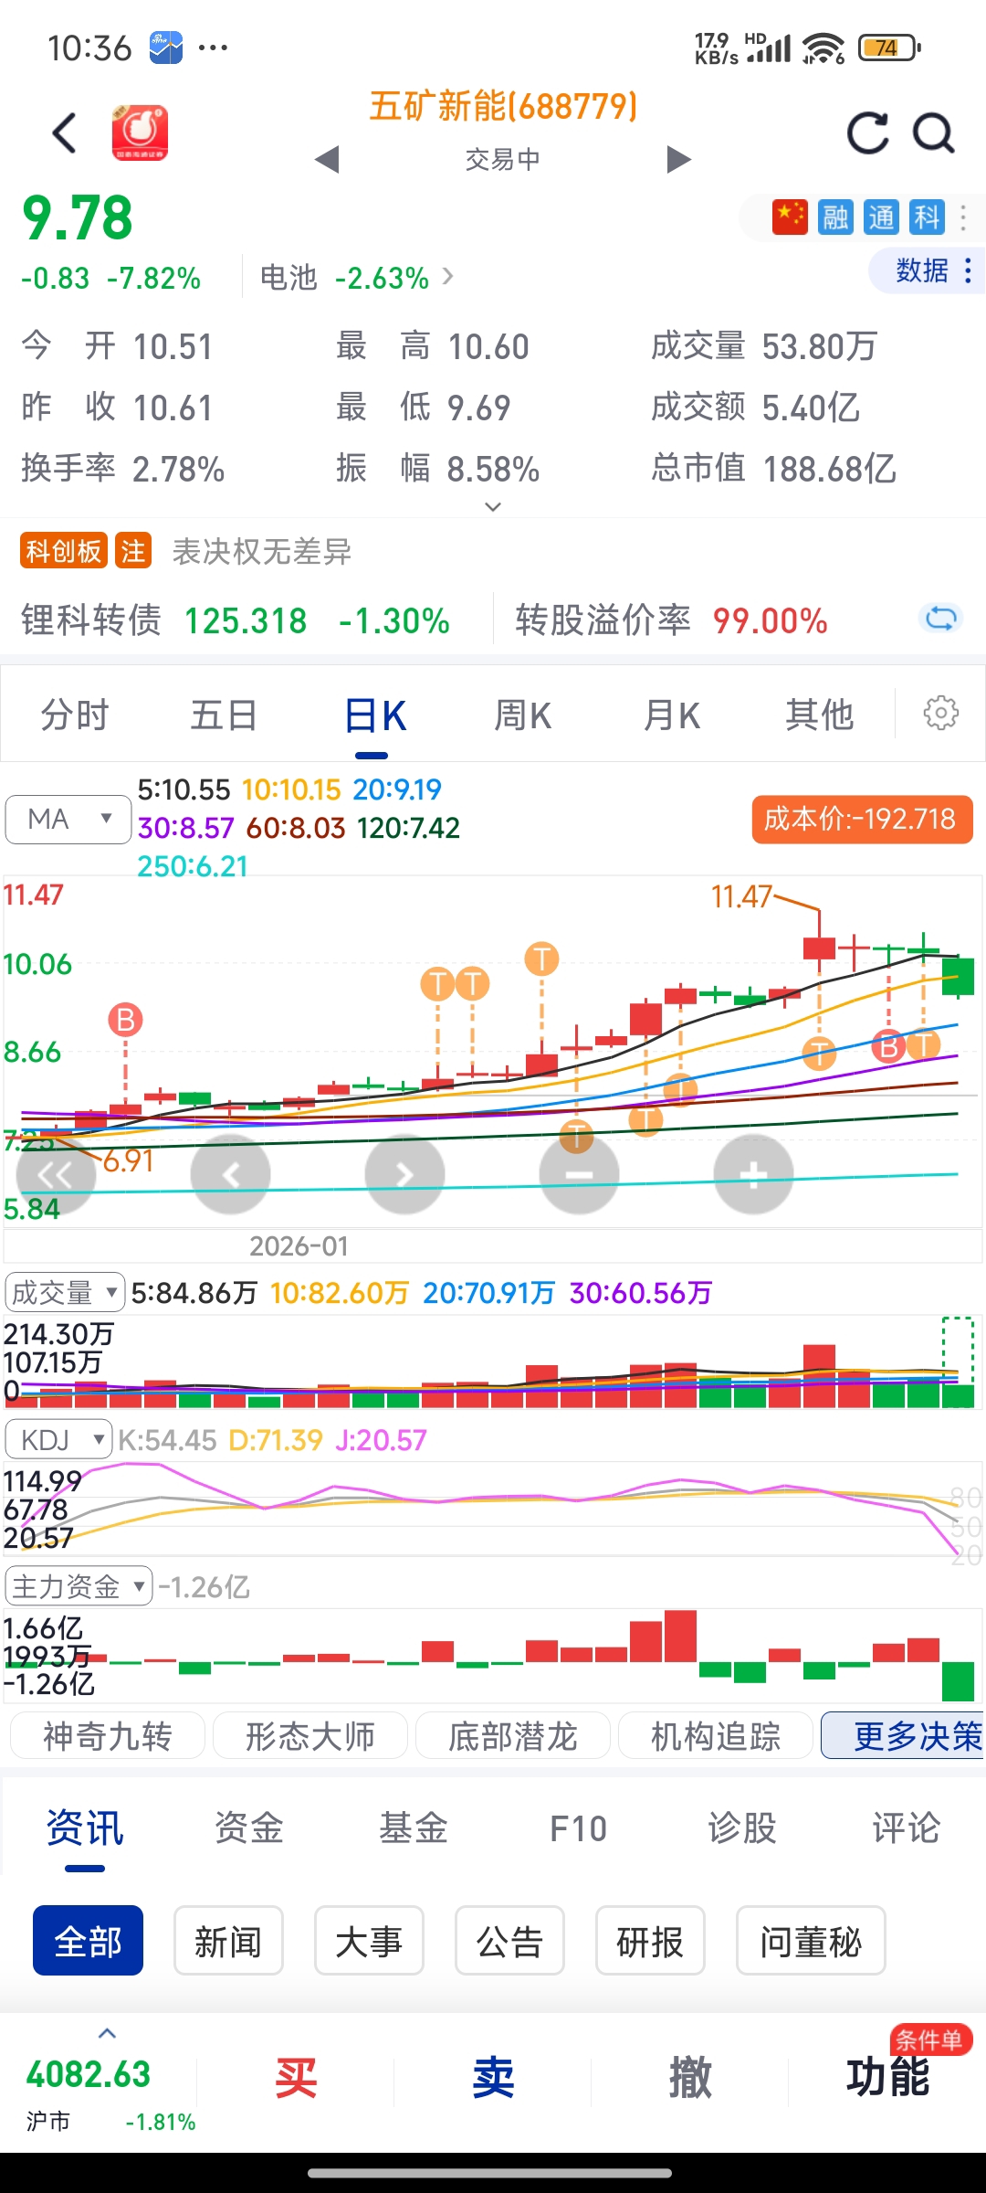Move chart cursor right
The image size is (986, 2193).
pos(404,1174)
